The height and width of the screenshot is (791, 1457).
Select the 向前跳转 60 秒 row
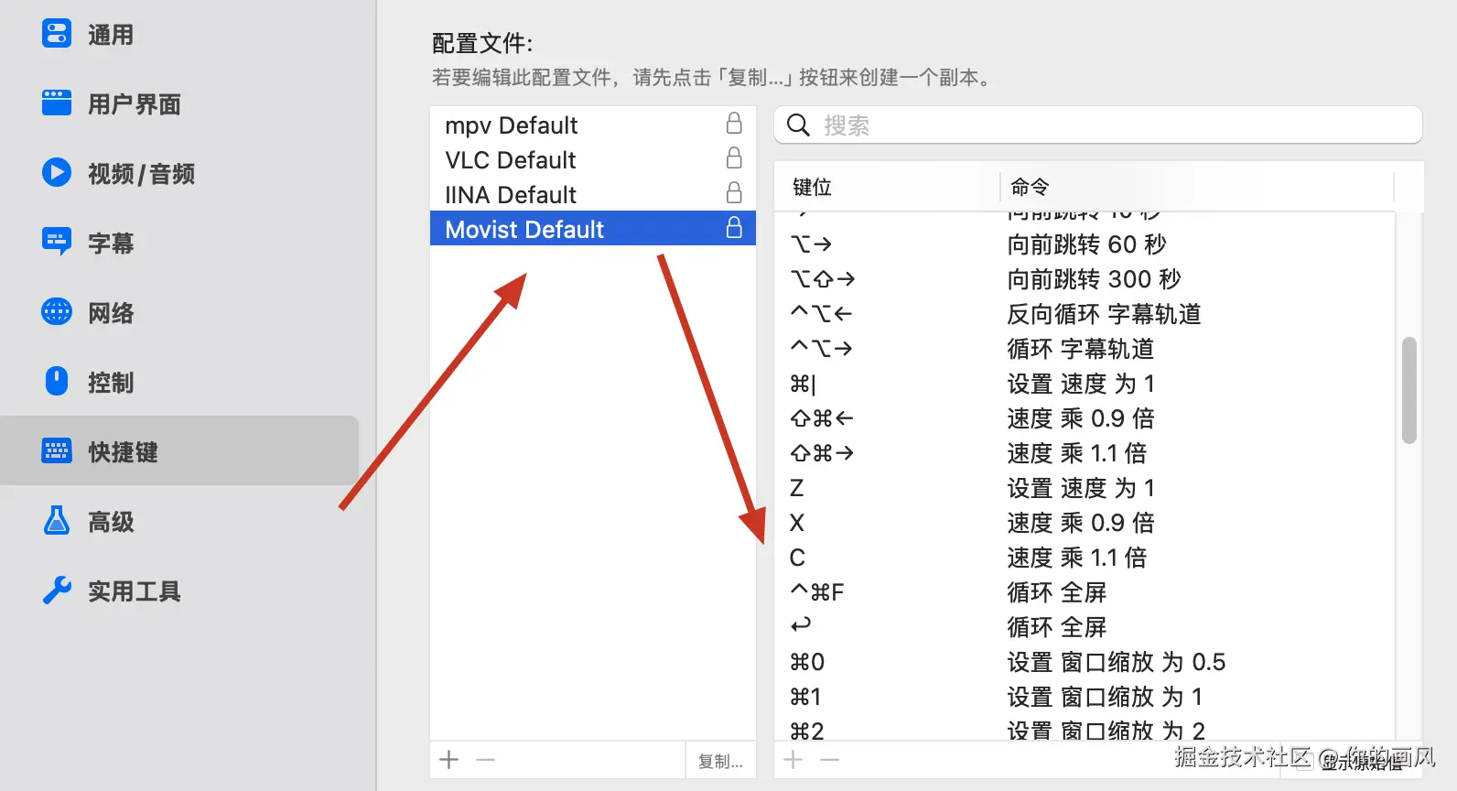coord(1085,244)
